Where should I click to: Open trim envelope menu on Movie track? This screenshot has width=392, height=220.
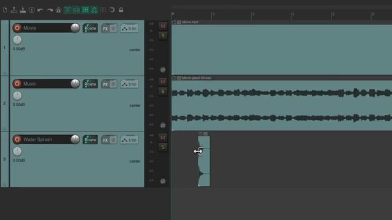click(129, 29)
